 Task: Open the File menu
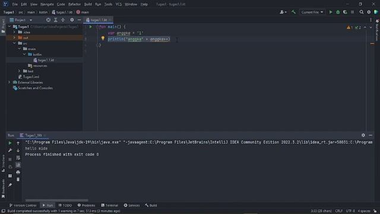(x=15, y=4)
